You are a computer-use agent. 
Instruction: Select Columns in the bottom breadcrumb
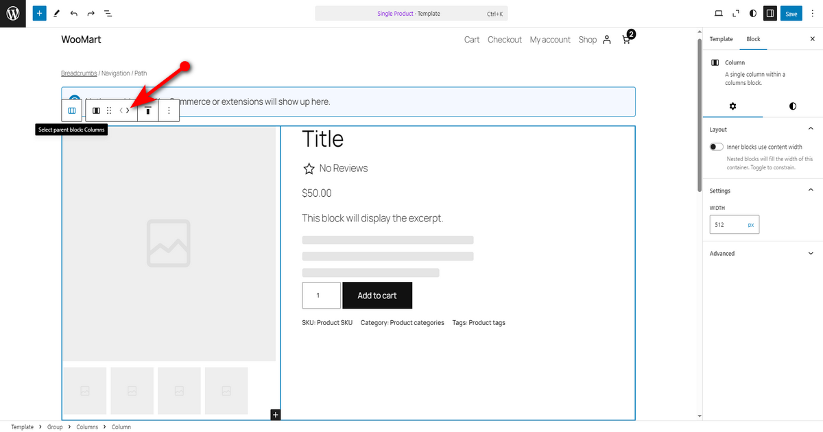[x=87, y=427]
